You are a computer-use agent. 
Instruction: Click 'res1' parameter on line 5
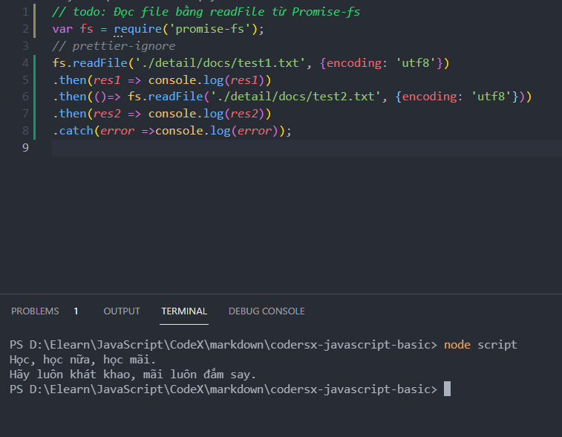pos(107,80)
